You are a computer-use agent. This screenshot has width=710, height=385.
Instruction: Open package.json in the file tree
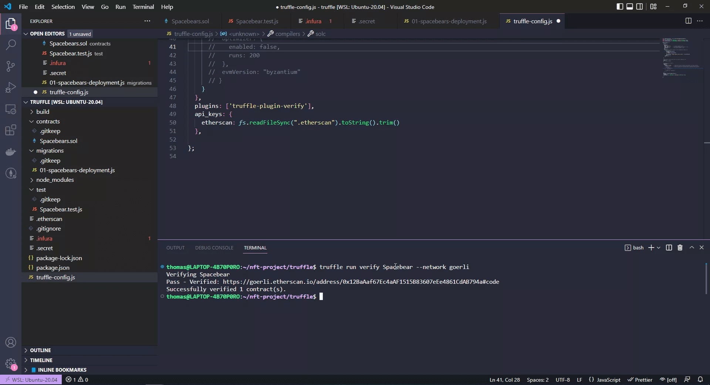click(53, 268)
